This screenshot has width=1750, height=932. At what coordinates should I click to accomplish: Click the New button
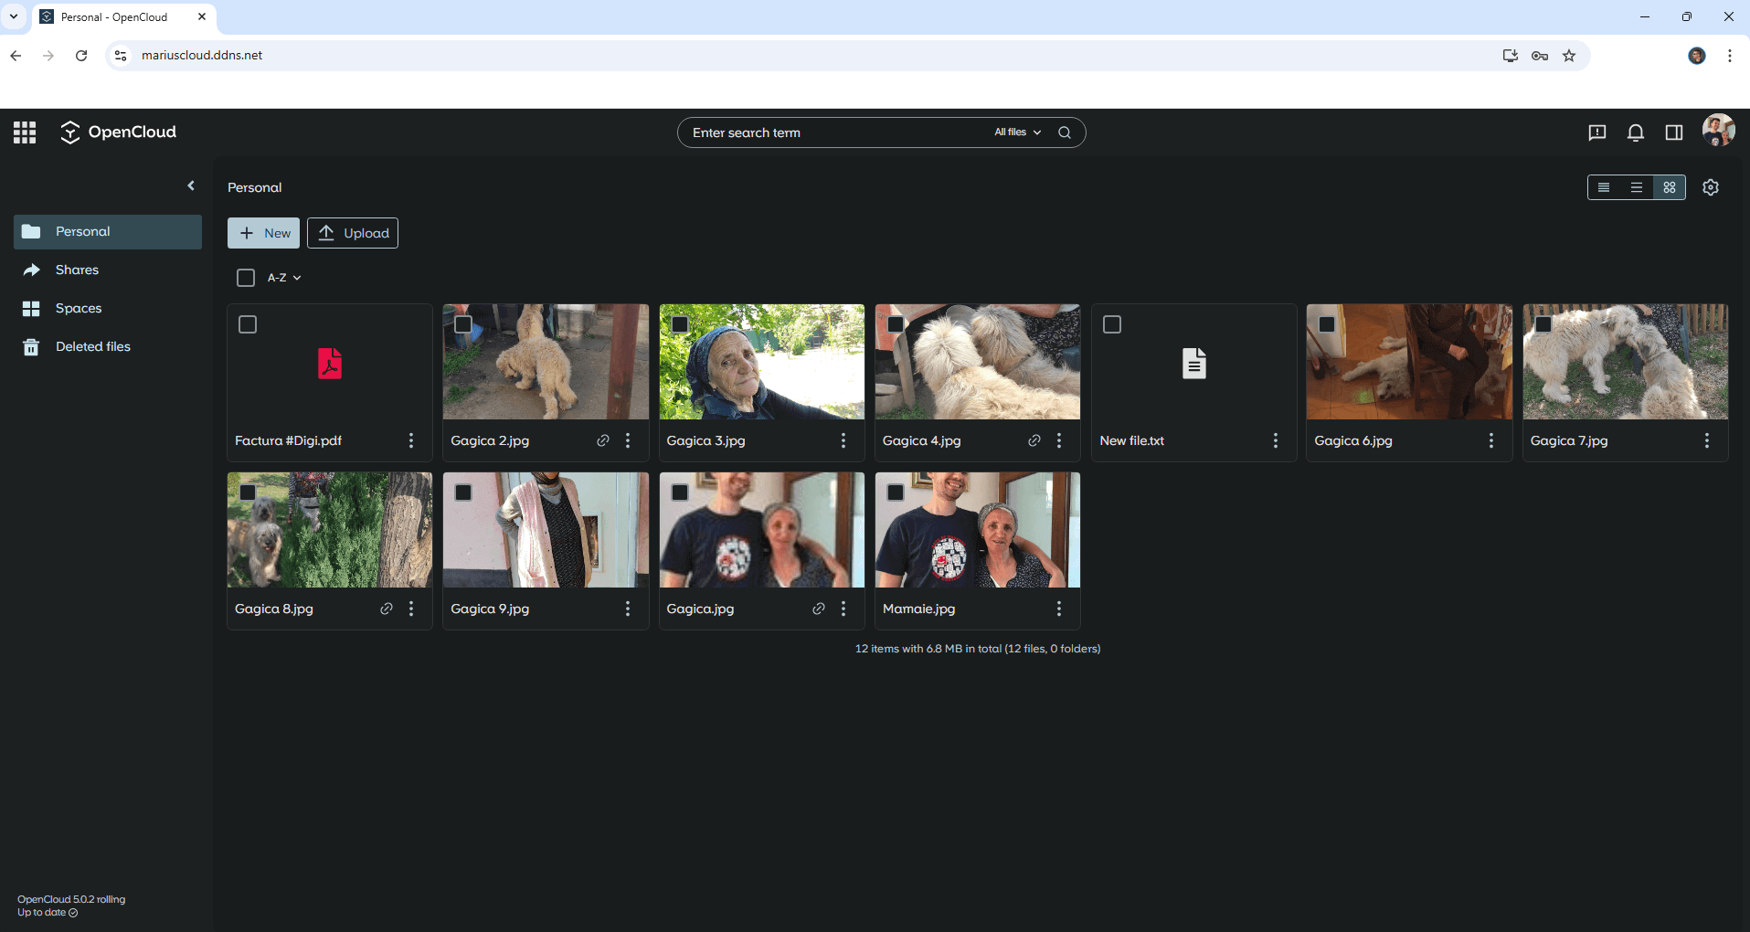263,233
